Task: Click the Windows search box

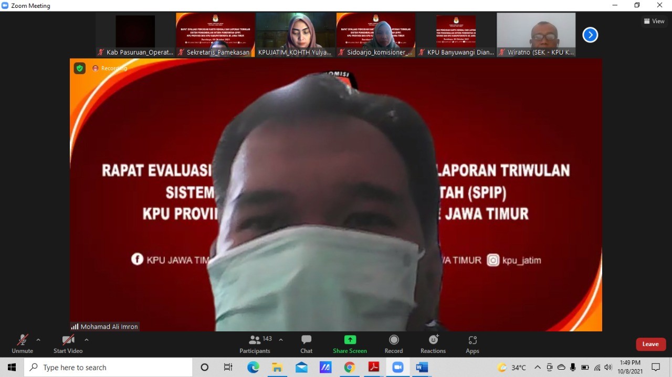Action: pyautogui.click(x=108, y=368)
